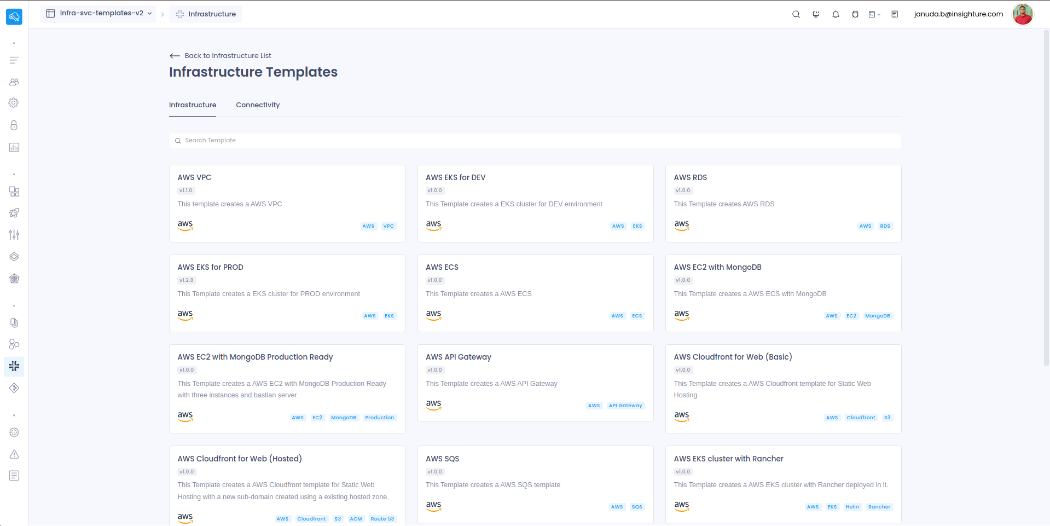Expand the terminal console dropdown in the top bar
The image size is (1050, 526).
[874, 14]
